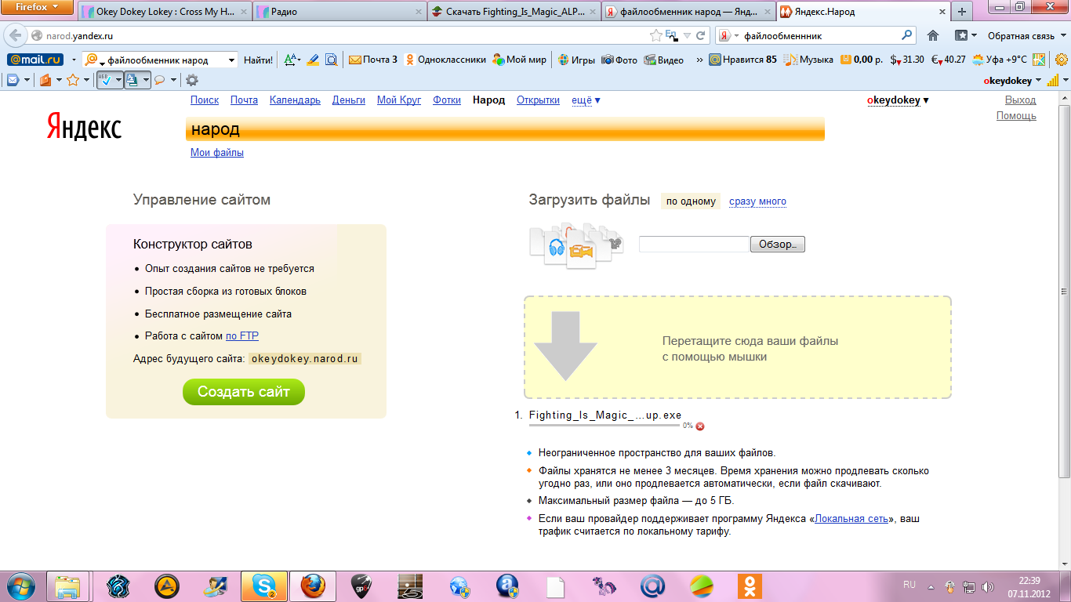The width and height of the screenshot is (1071, 602).
Task: Open the Локальная сеть link
Action: [x=851, y=519]
